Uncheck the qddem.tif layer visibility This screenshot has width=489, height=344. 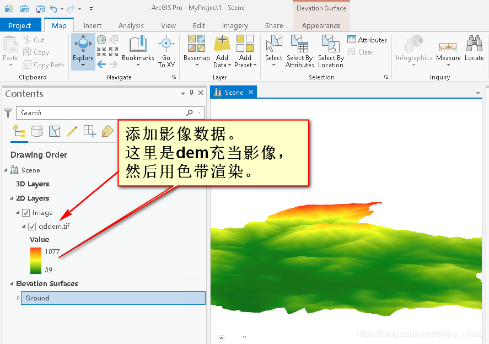coord(31,227)
